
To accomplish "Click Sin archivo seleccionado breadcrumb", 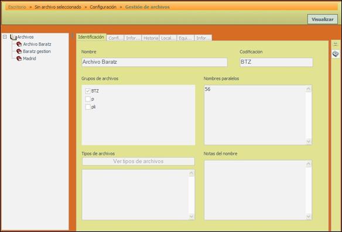I will [58, 7].
